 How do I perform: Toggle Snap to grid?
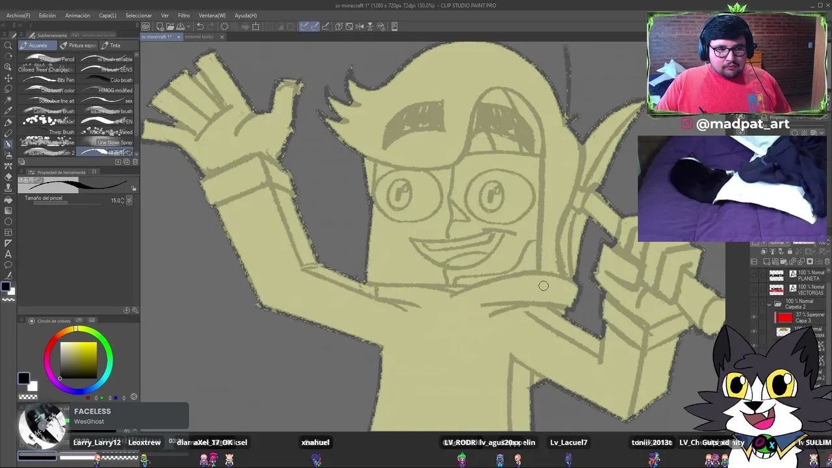tap(326, 27)
